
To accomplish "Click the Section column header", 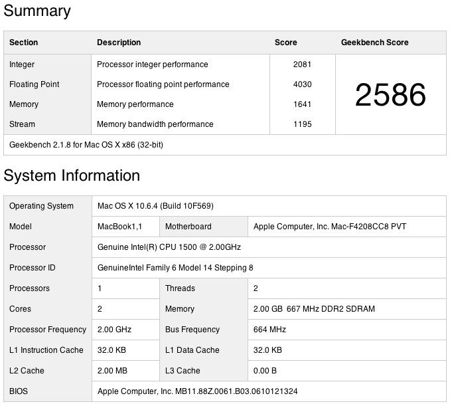I will click(23, 43).
